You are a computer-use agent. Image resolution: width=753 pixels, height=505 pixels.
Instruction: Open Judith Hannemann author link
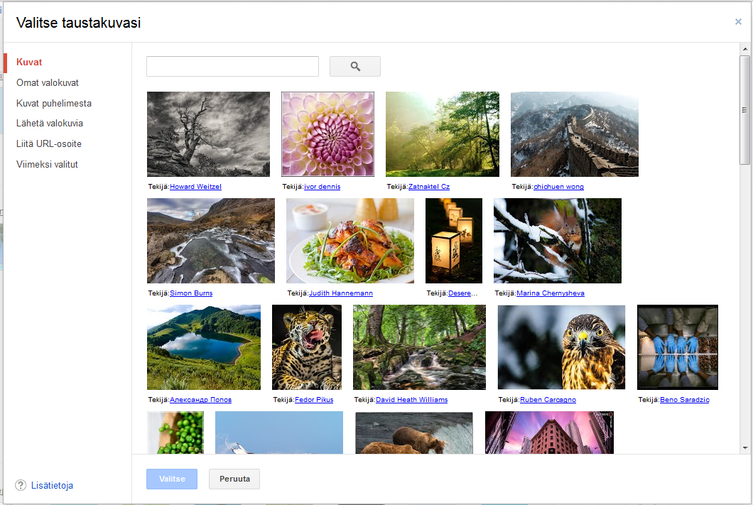coord(341,293)
